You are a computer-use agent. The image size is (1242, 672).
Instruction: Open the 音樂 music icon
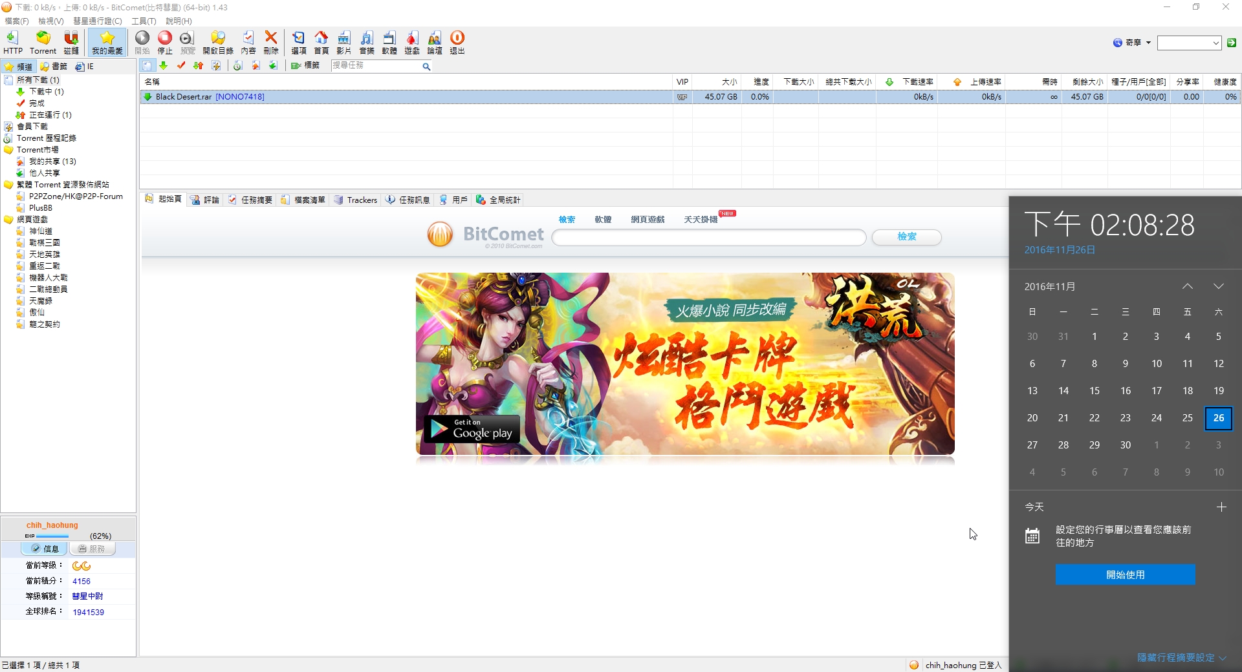(x=367, y=43)
